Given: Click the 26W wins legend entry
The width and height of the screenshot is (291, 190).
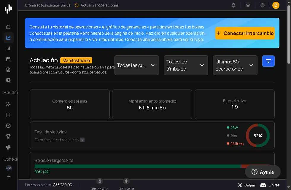Looking at the screenshot, I should 232,127.
